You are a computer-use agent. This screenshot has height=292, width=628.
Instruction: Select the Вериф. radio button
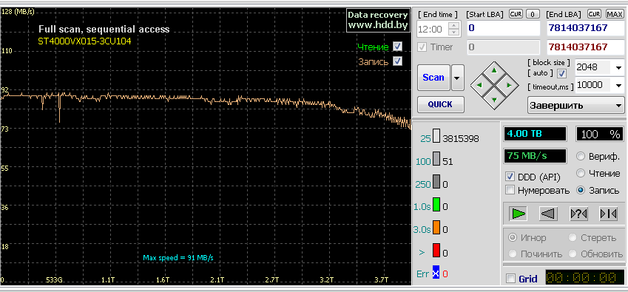pos(581,157)
